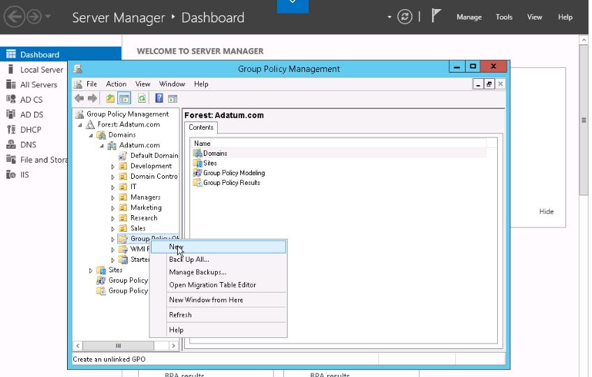This screenshot has width=592, height=377.
Task: Expand the Marketing OU node
Action: (x=112, y=208)
